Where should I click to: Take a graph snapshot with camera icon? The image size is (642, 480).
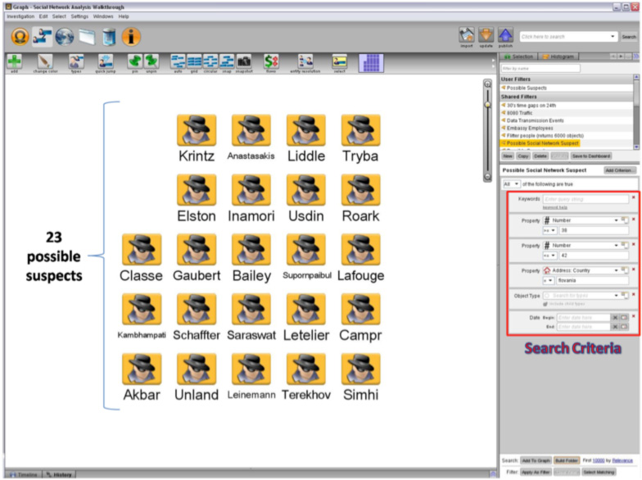pos(244,61)
